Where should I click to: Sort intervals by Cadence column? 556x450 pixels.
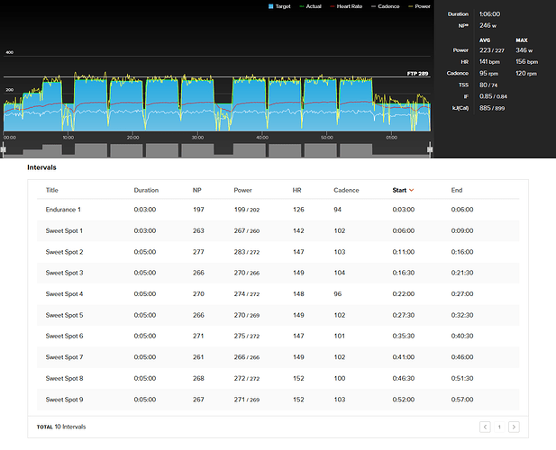click(346, 190)
